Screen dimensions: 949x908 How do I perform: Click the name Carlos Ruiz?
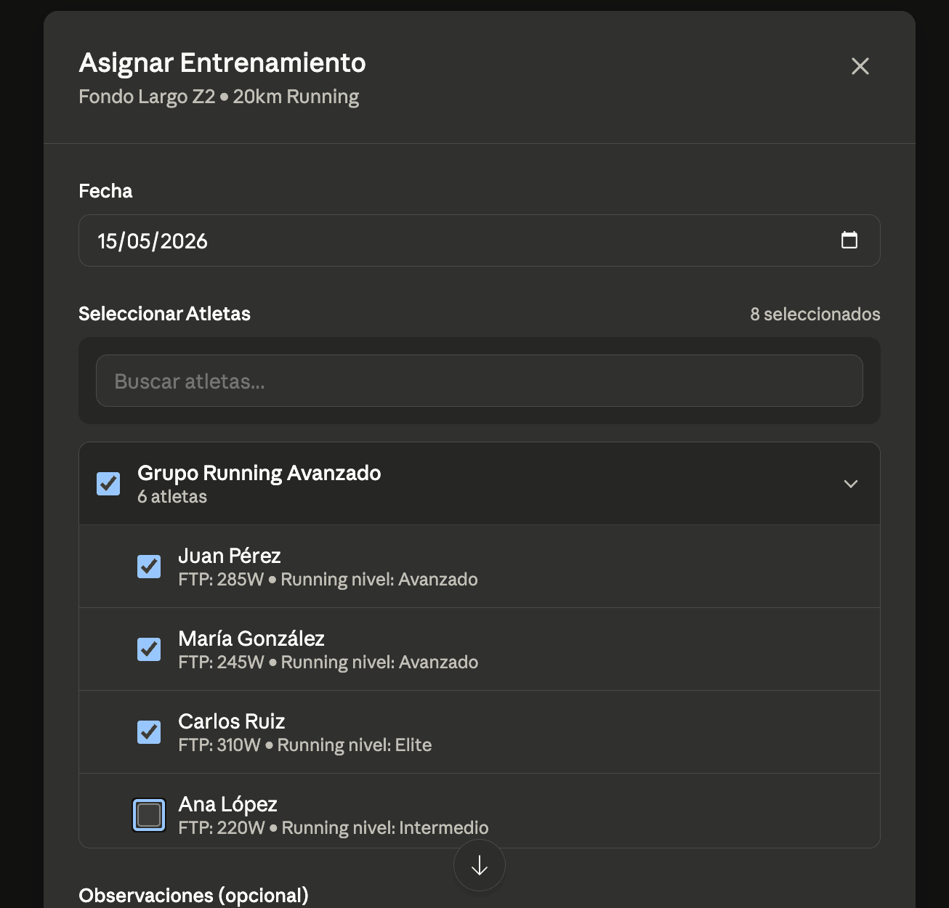point(232,721)
